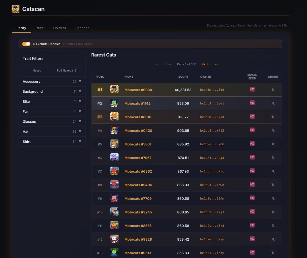Click the Motocats #9513 thumbnail
This screenshot has width=307, height=258.
pyautogui.click(x=114, y=252)
